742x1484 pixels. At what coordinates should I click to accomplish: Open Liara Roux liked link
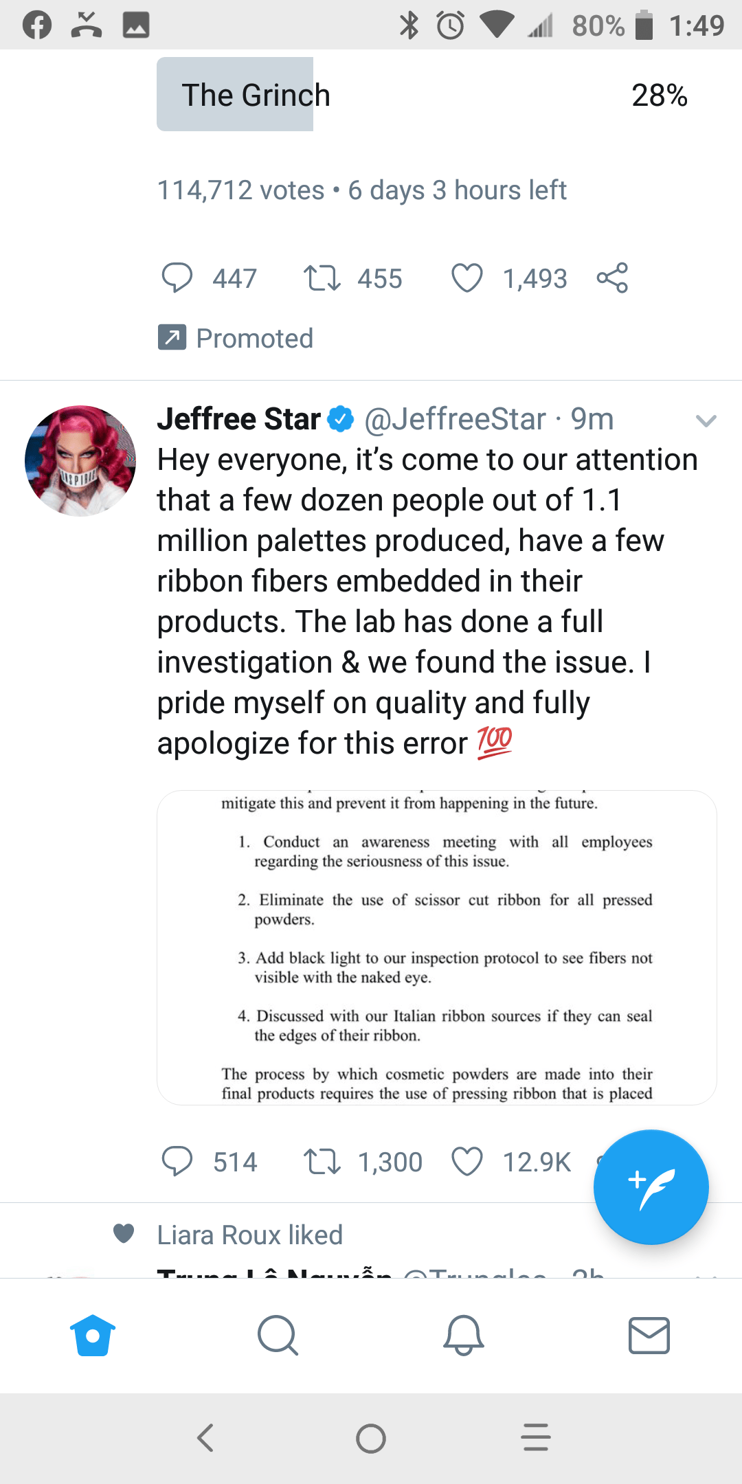(249, 1235)
